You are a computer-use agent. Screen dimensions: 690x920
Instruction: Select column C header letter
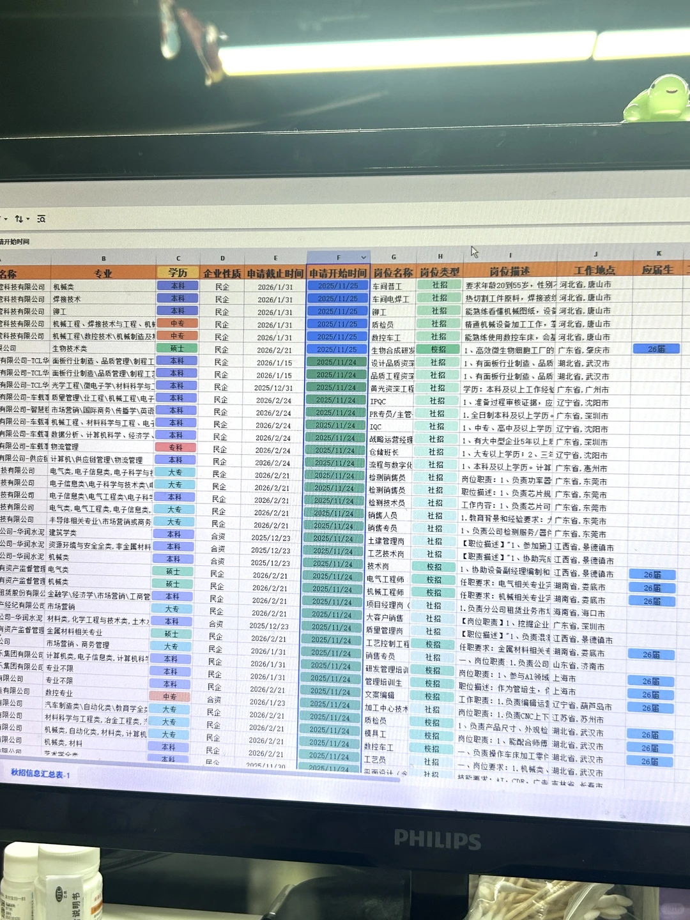click(x=178, y=258)
